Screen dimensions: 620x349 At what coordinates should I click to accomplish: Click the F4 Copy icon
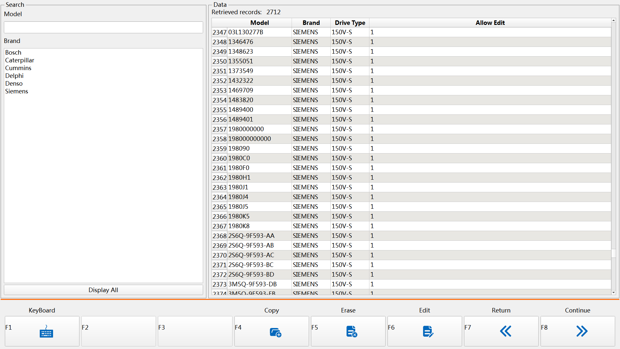[x=275, y=332]
